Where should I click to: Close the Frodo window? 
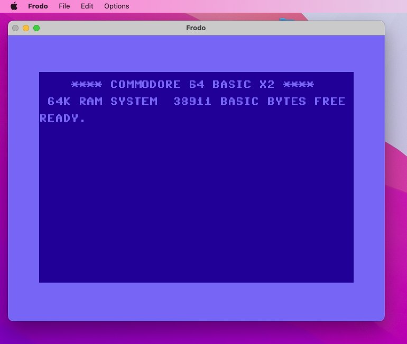coord(15,28)
